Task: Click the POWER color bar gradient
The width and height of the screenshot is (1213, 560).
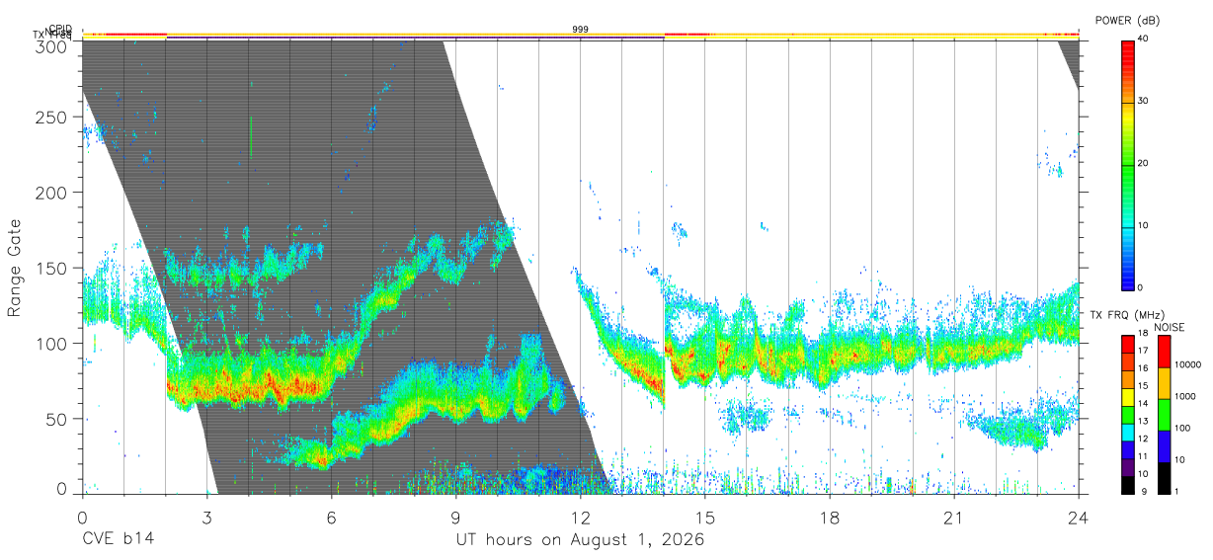Action: click(1127, 164)
